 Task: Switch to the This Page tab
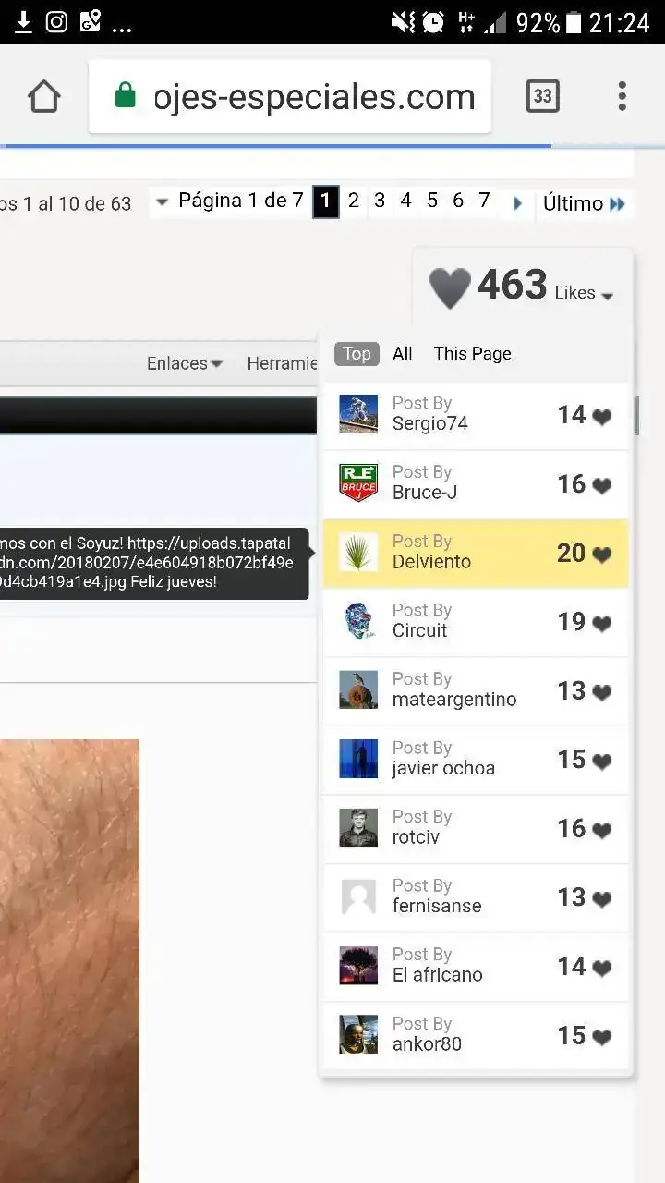[472, 353]
